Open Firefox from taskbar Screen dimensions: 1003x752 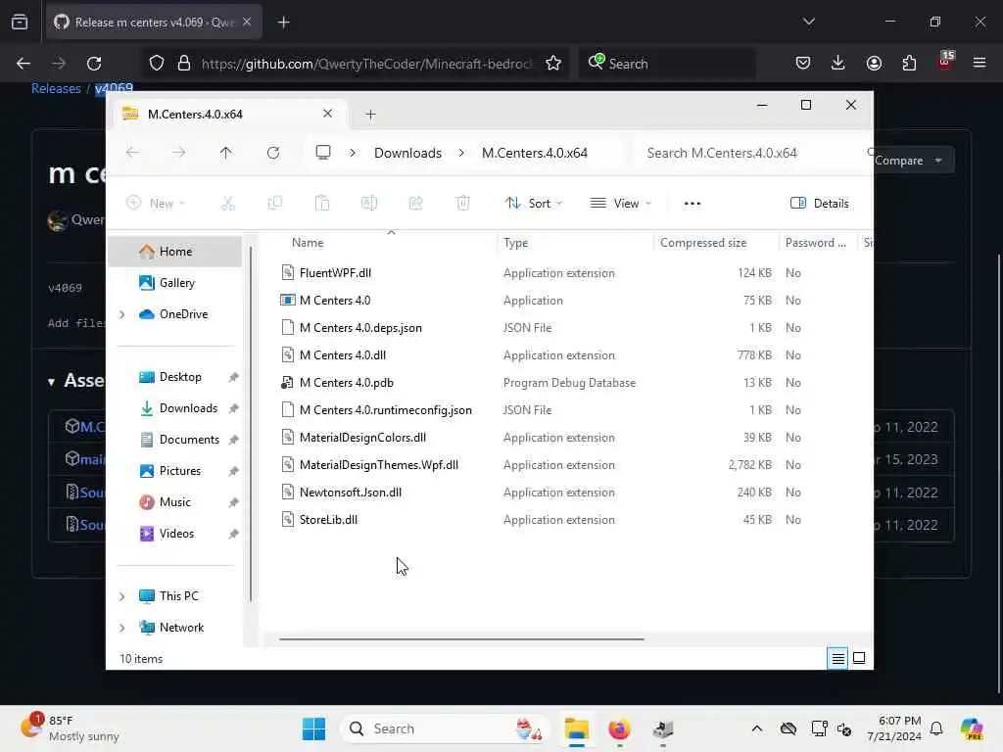(x=619, y=728)
